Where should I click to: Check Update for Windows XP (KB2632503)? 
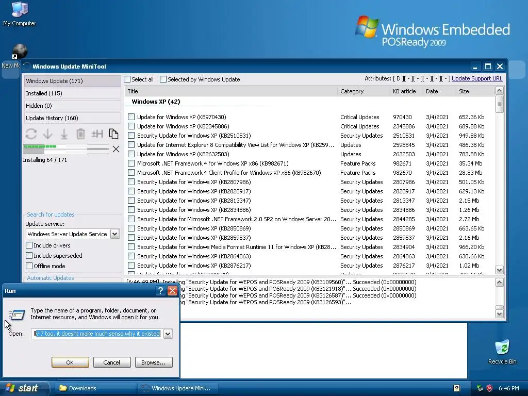pos(131,154)
